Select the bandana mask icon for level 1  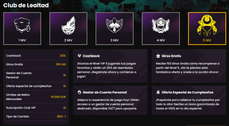22,25
